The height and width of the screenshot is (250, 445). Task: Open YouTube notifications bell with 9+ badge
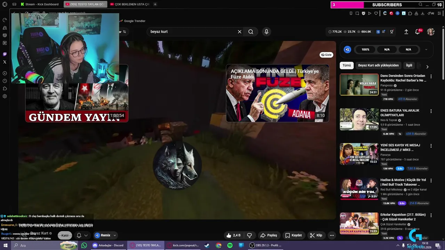coord(418,32)
